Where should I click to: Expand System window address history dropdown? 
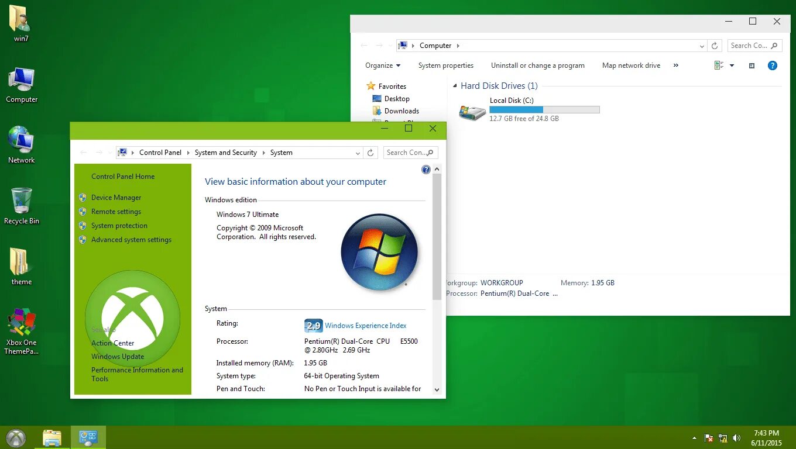(x=358, y=153)
